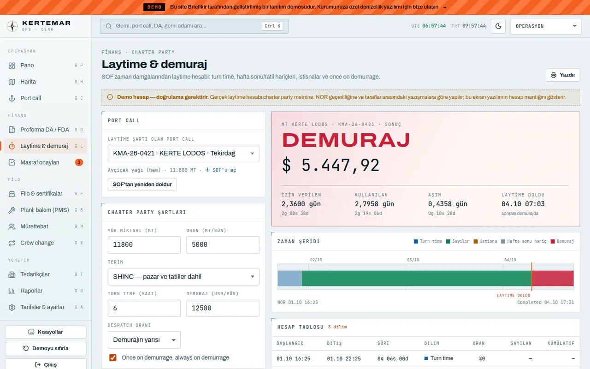Click the masraf onayları badge 3
The width and height of the screenshot is (590, 369).
79,162
